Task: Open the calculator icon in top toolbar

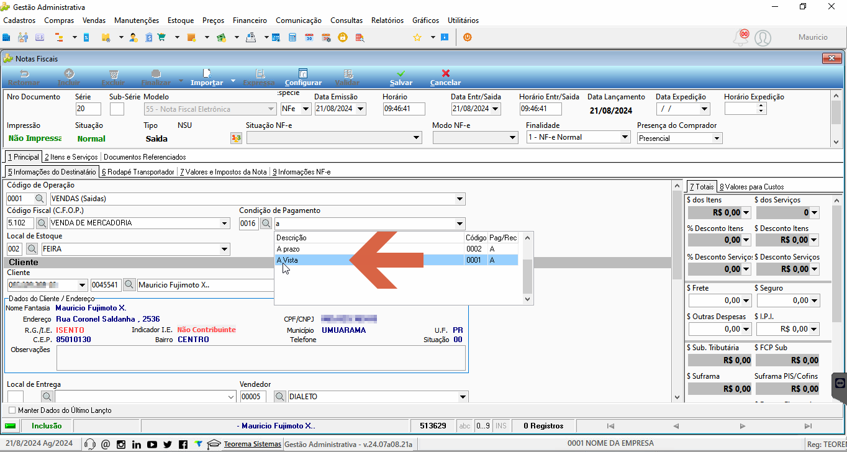Action: pyautogui.click(x=292, y=37)
